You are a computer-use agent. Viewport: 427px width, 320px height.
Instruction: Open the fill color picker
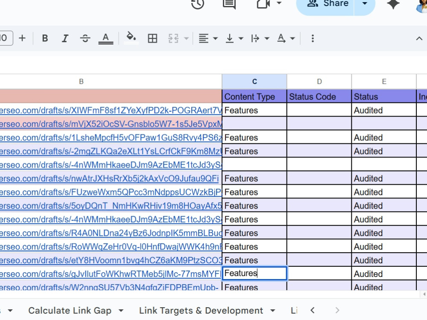click(131, 38)
